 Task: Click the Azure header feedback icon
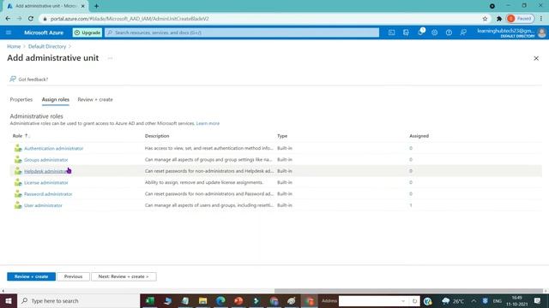coord(463,33)
